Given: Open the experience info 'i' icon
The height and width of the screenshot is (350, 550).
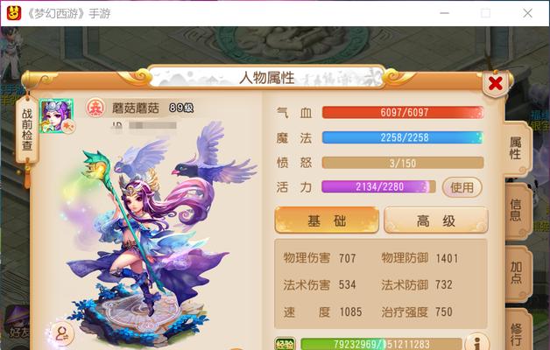Looking at the screenshot, I should (476, 342).
